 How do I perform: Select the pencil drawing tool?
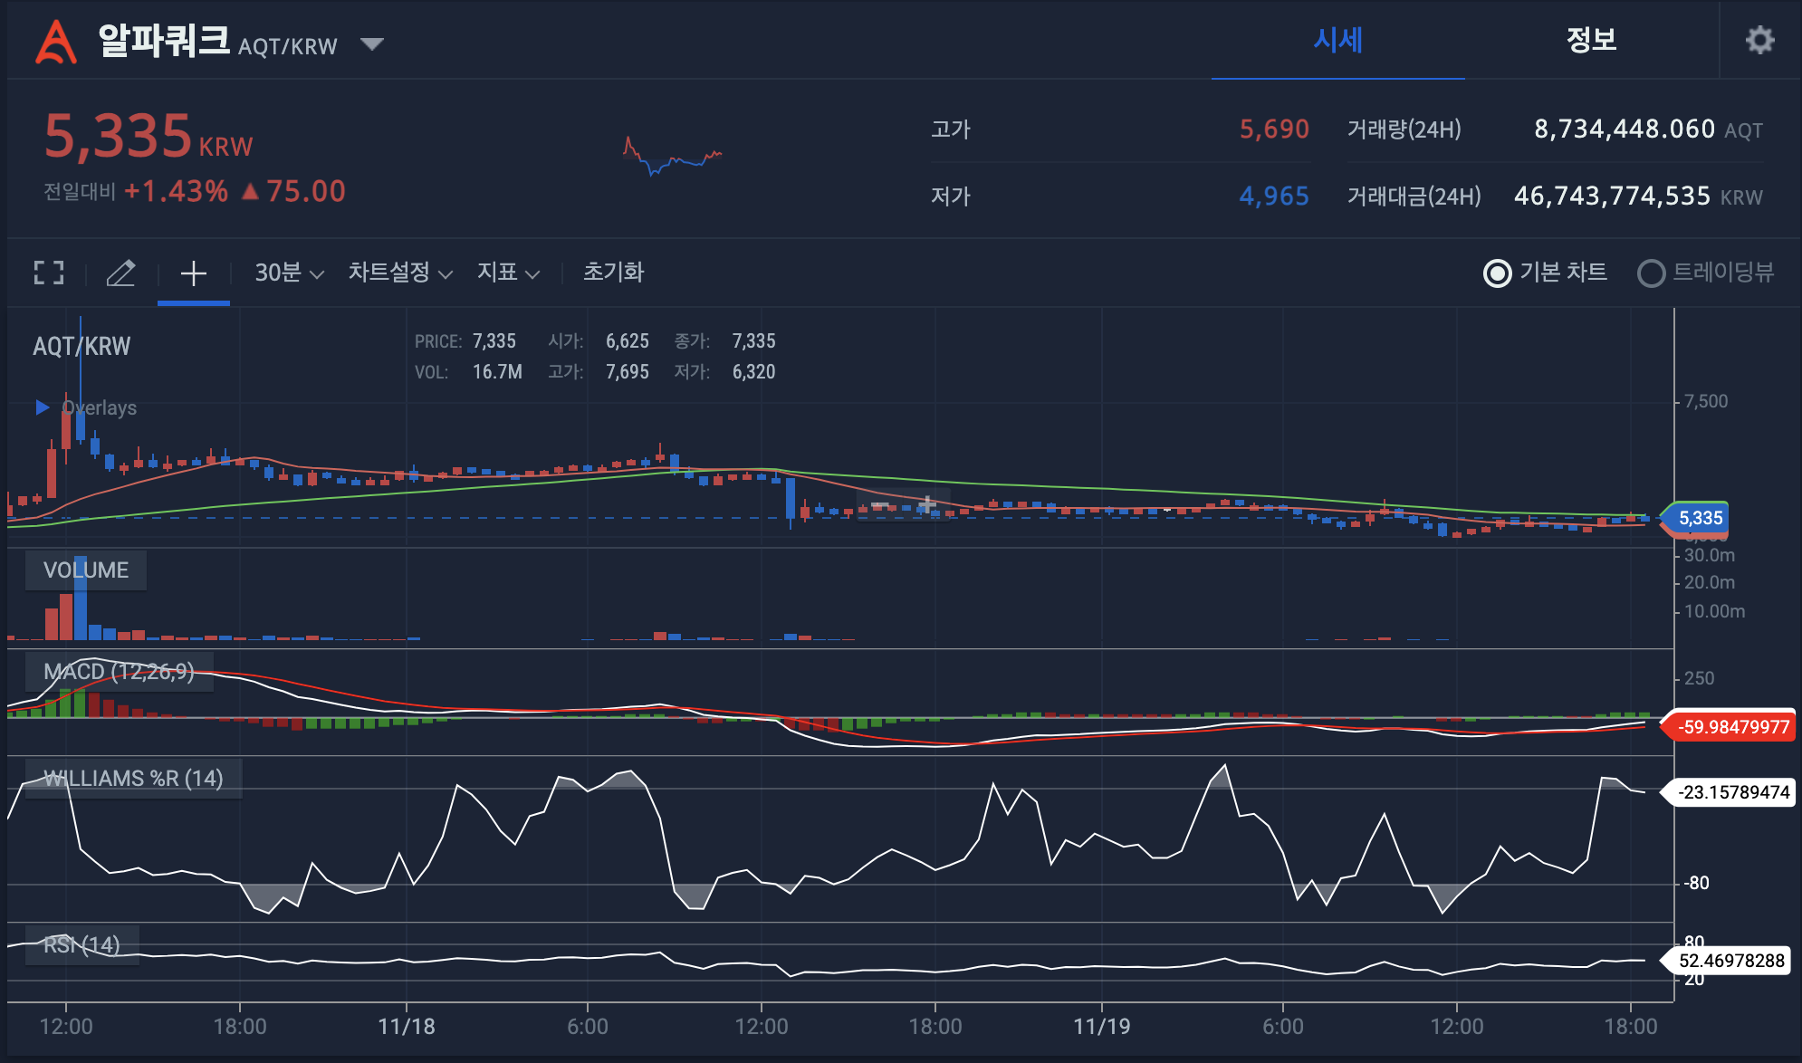pos(120,273)
